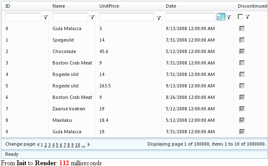268x166 pixels.
Task: Go to the next page arrow
Action: [x=89, y=144]
